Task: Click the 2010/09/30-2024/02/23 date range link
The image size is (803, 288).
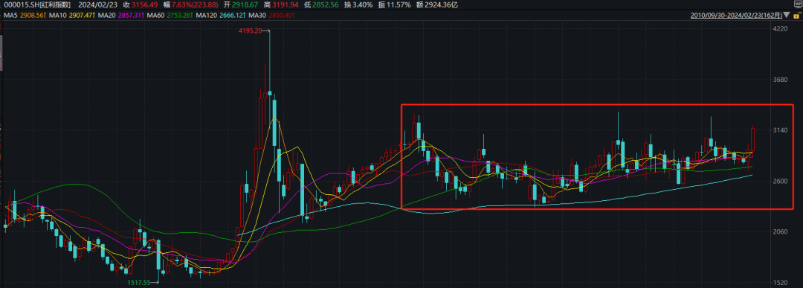Action: (736, 16)
